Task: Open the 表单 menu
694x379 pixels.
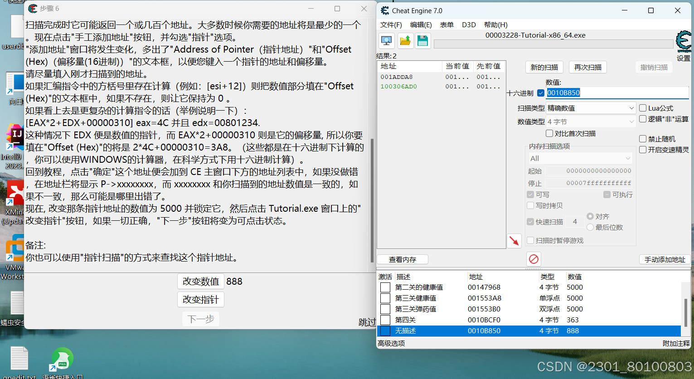Action: (447, 24)
